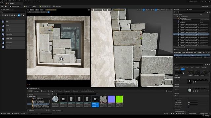
Task: Click Import in Content Browser
Action: point(37,91)
